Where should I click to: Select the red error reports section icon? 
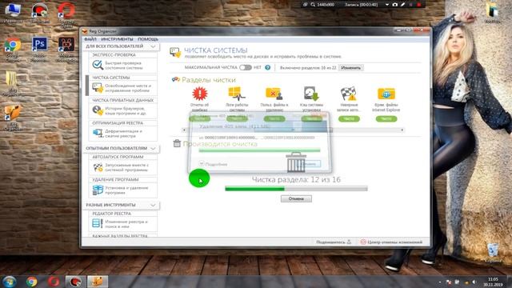coord(199,94)
